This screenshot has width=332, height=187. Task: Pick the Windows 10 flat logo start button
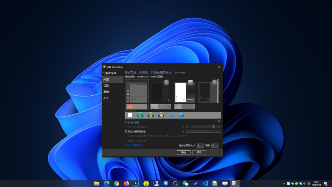tap(171, 115)
